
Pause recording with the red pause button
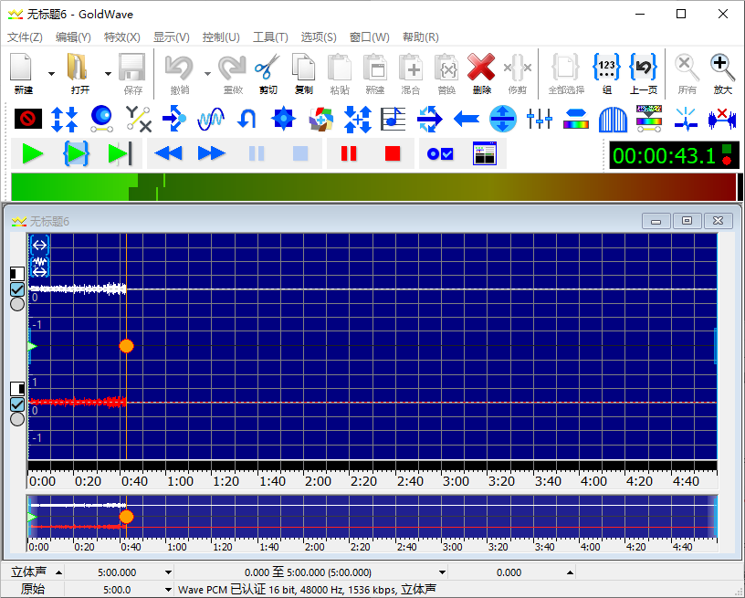tap(349, 153)
